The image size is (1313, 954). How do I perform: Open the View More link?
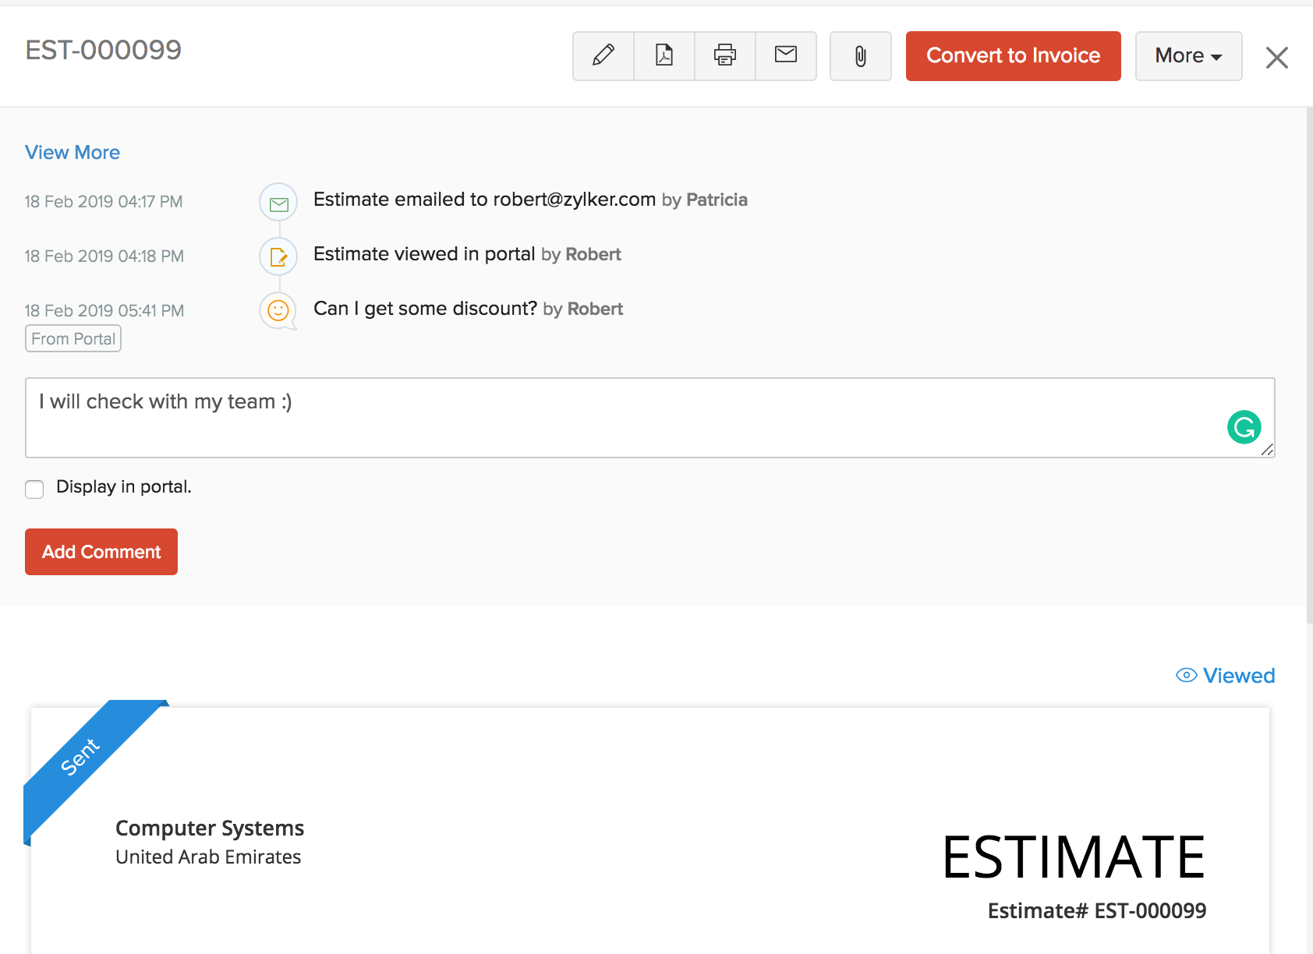tap(72, 152)
